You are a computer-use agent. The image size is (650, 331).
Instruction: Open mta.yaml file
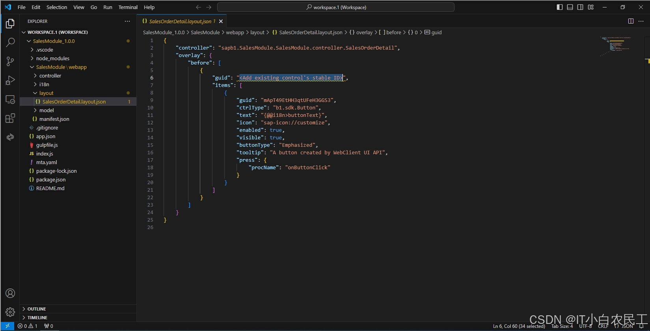coord(78,162)
